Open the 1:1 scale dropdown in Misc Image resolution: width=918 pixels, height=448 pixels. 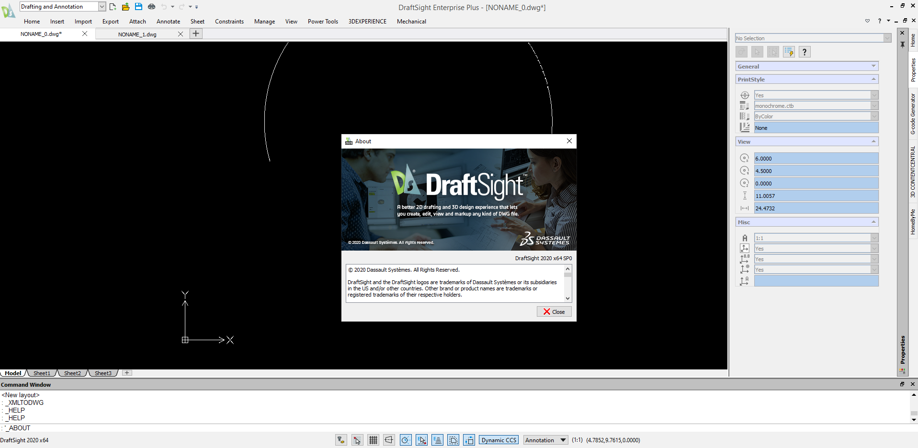click(874, 238)
